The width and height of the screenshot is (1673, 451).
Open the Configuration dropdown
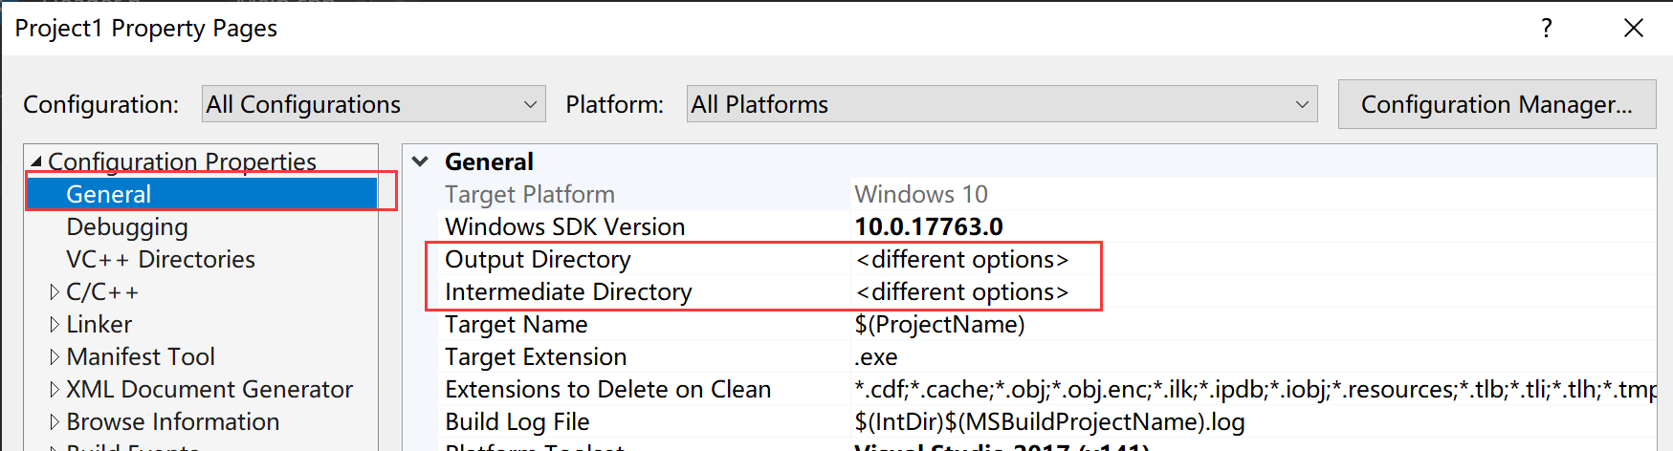[374, 104]
